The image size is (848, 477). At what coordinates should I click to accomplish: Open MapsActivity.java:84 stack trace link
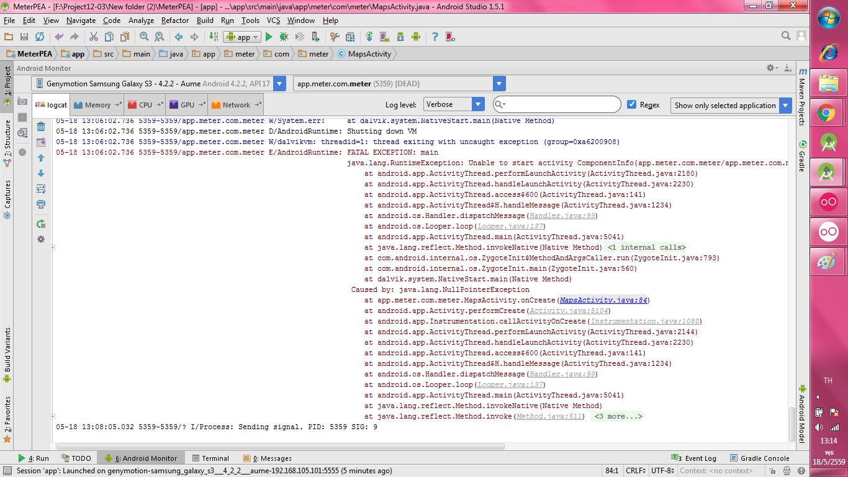[x=603, y=300]
